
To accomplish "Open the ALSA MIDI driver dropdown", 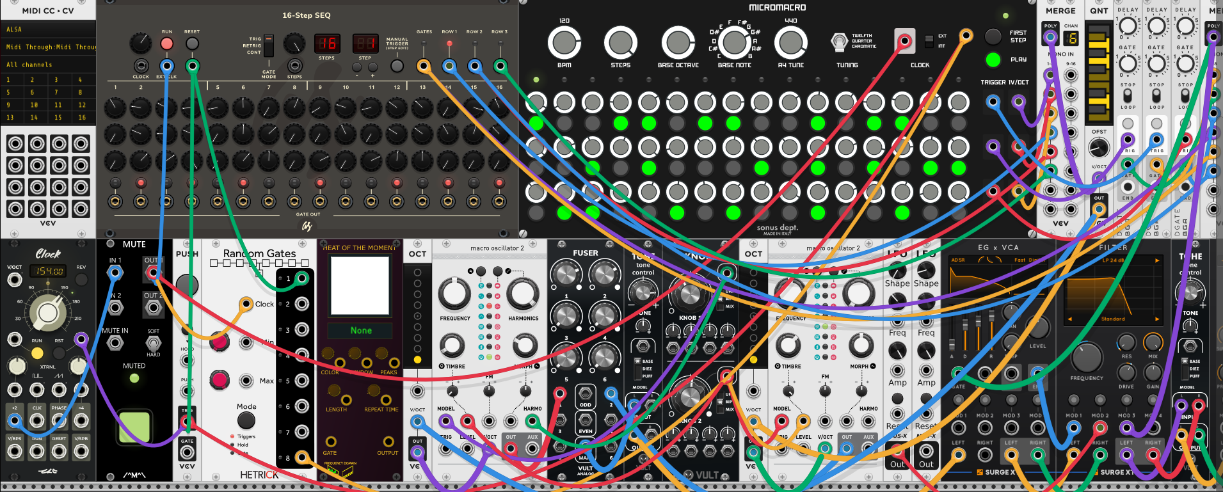I will point(48,29).
